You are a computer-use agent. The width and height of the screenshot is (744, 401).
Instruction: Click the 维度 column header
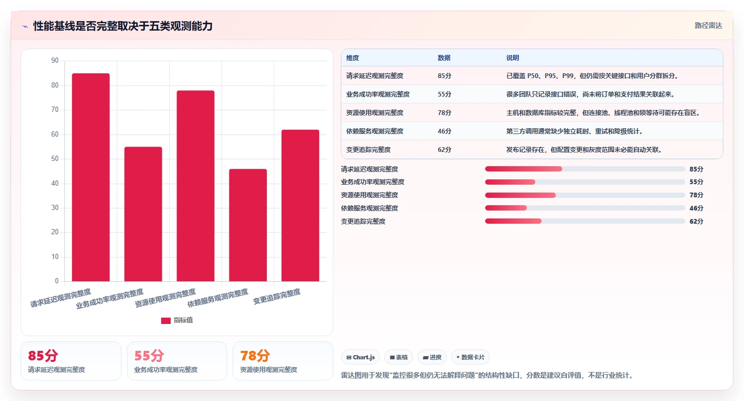pos(352,58)
